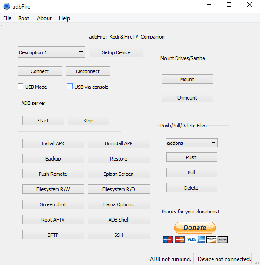Enable the USB Mode checkbox

21,87
